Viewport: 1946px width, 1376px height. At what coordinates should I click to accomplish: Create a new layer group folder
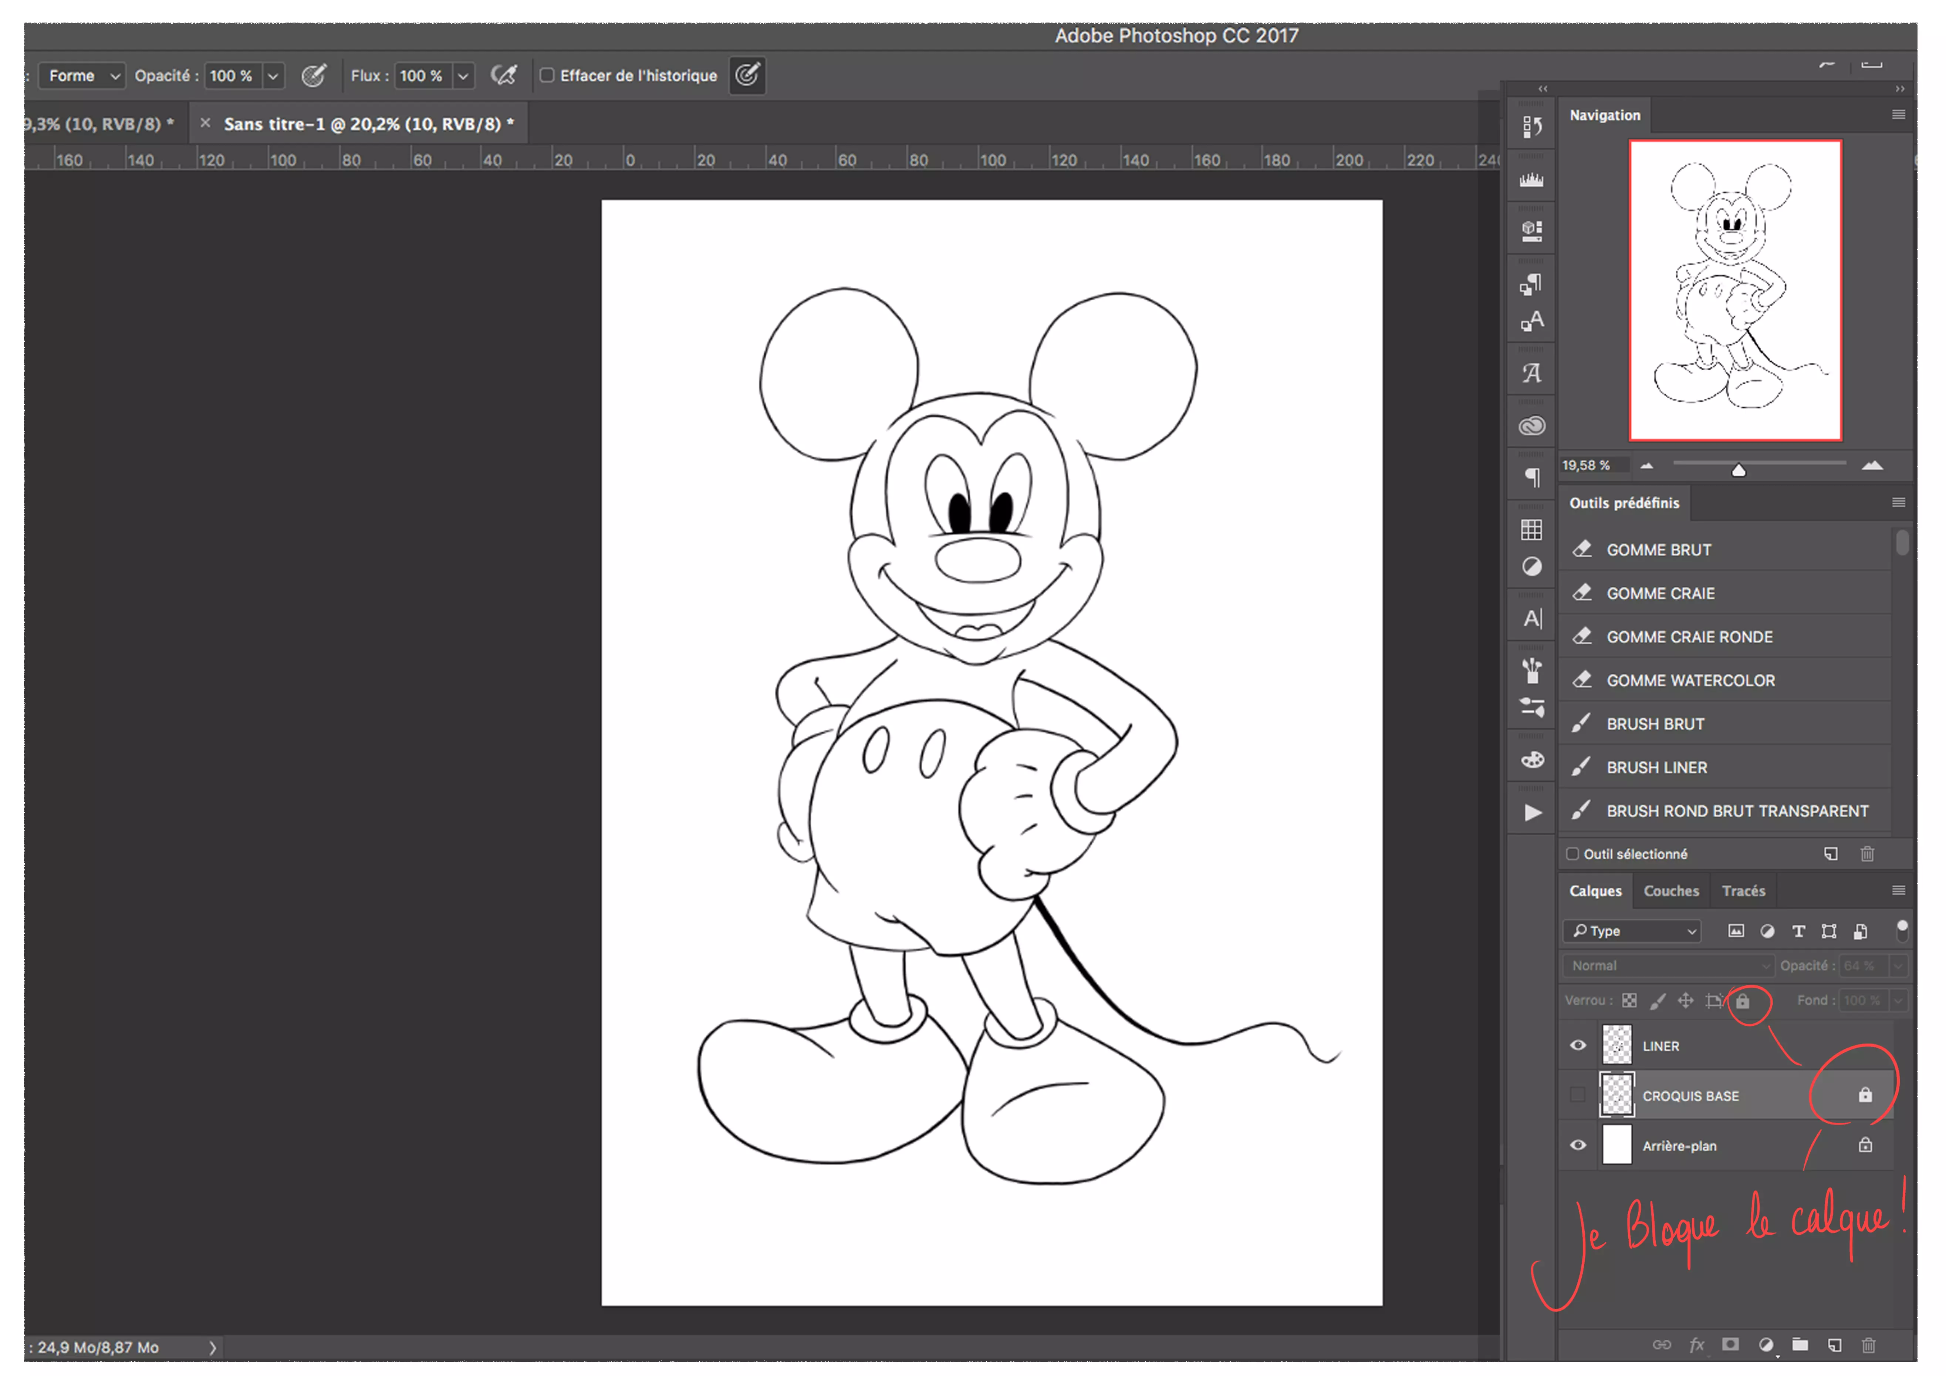coord(1800,1345)
